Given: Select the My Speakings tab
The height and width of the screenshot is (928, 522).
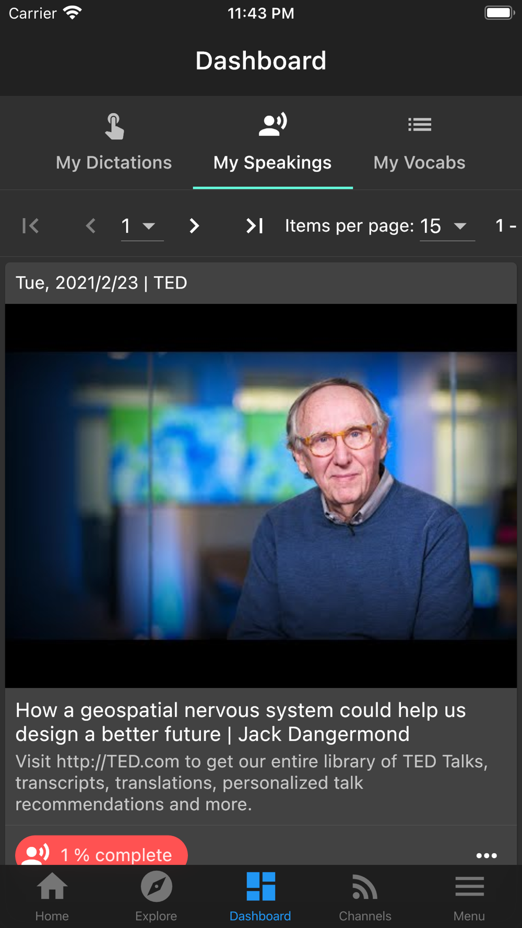Looking at the screenshot, I should pyautogui.click(x=272, y=142).
